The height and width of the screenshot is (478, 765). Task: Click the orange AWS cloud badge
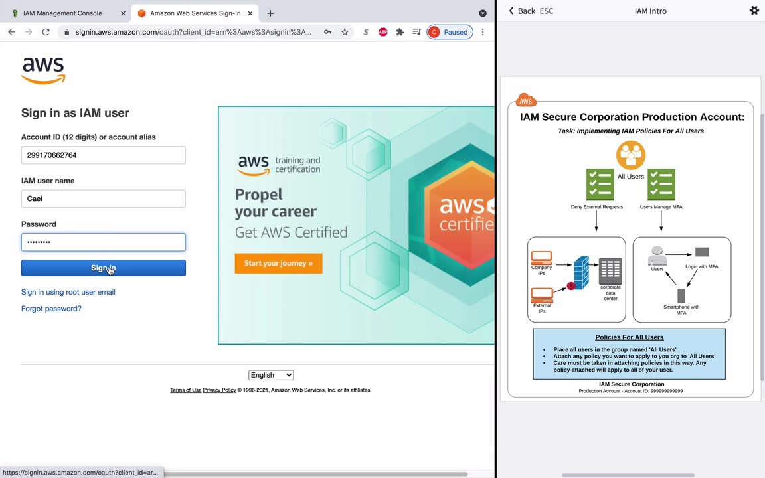525,100
